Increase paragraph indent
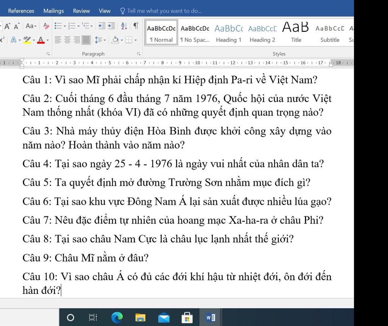 coord(111,26)
